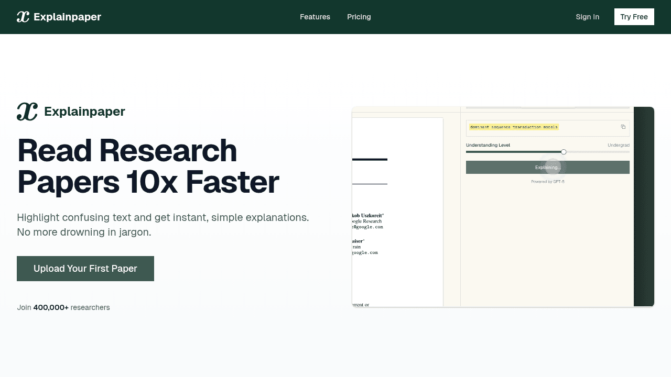Screen dimensions: 671x377
Task: Click the 'Undergrad' level label
Action: coord(619,145)
